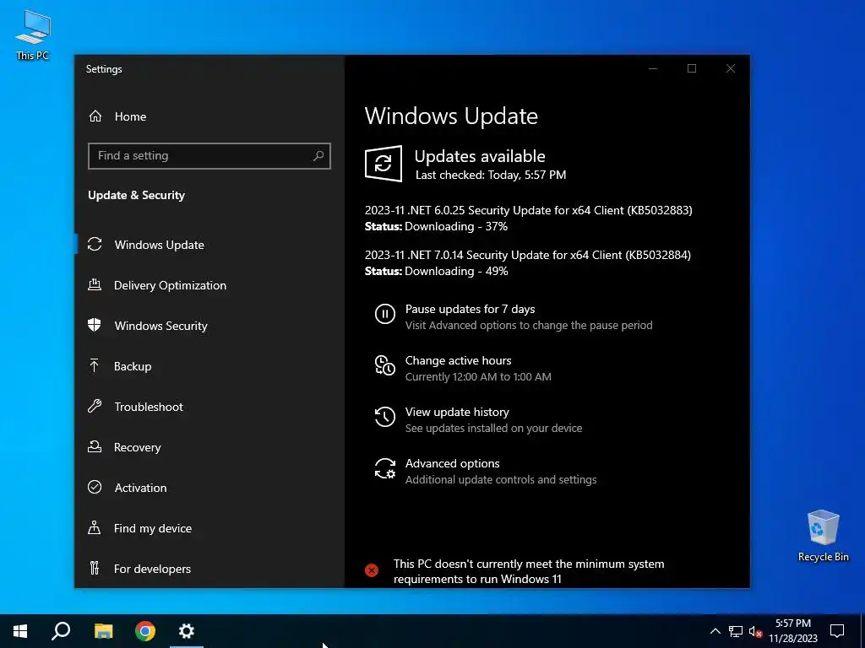Screen dimensions: 865x648
Task: Click the Downloading - 49% status text
Action: (455, 271)
